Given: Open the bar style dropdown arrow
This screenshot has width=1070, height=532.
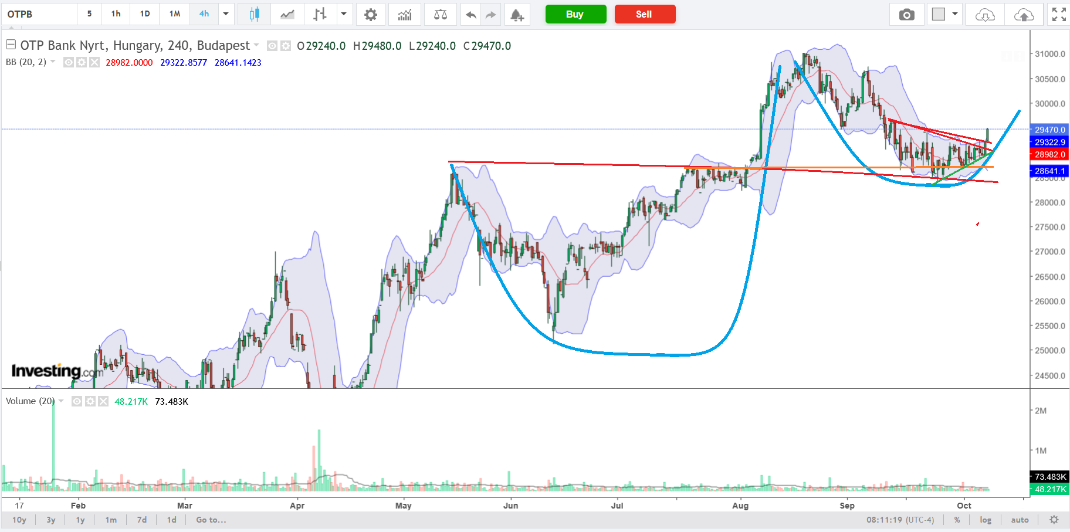Looking at the screenshot, I should [344, 14].
